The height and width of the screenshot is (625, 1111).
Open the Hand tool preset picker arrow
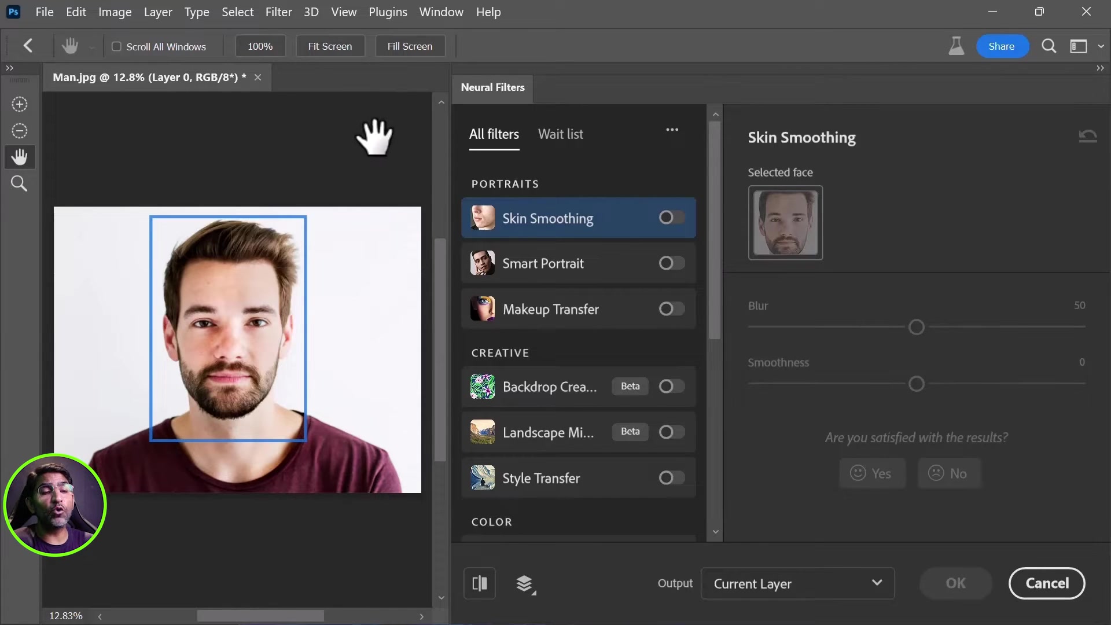91,47
